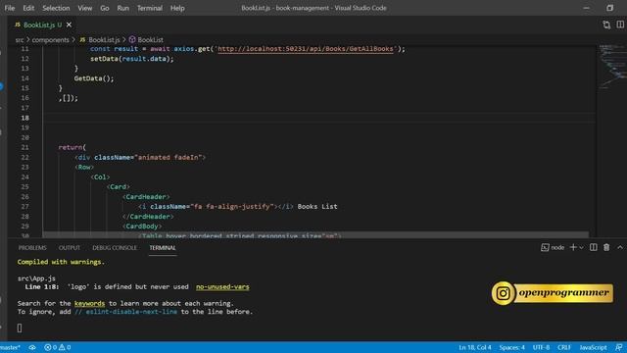Viewport: 627px width, 353px height.
Task: Click line number 18 in gutter
Action: point(24,118)
